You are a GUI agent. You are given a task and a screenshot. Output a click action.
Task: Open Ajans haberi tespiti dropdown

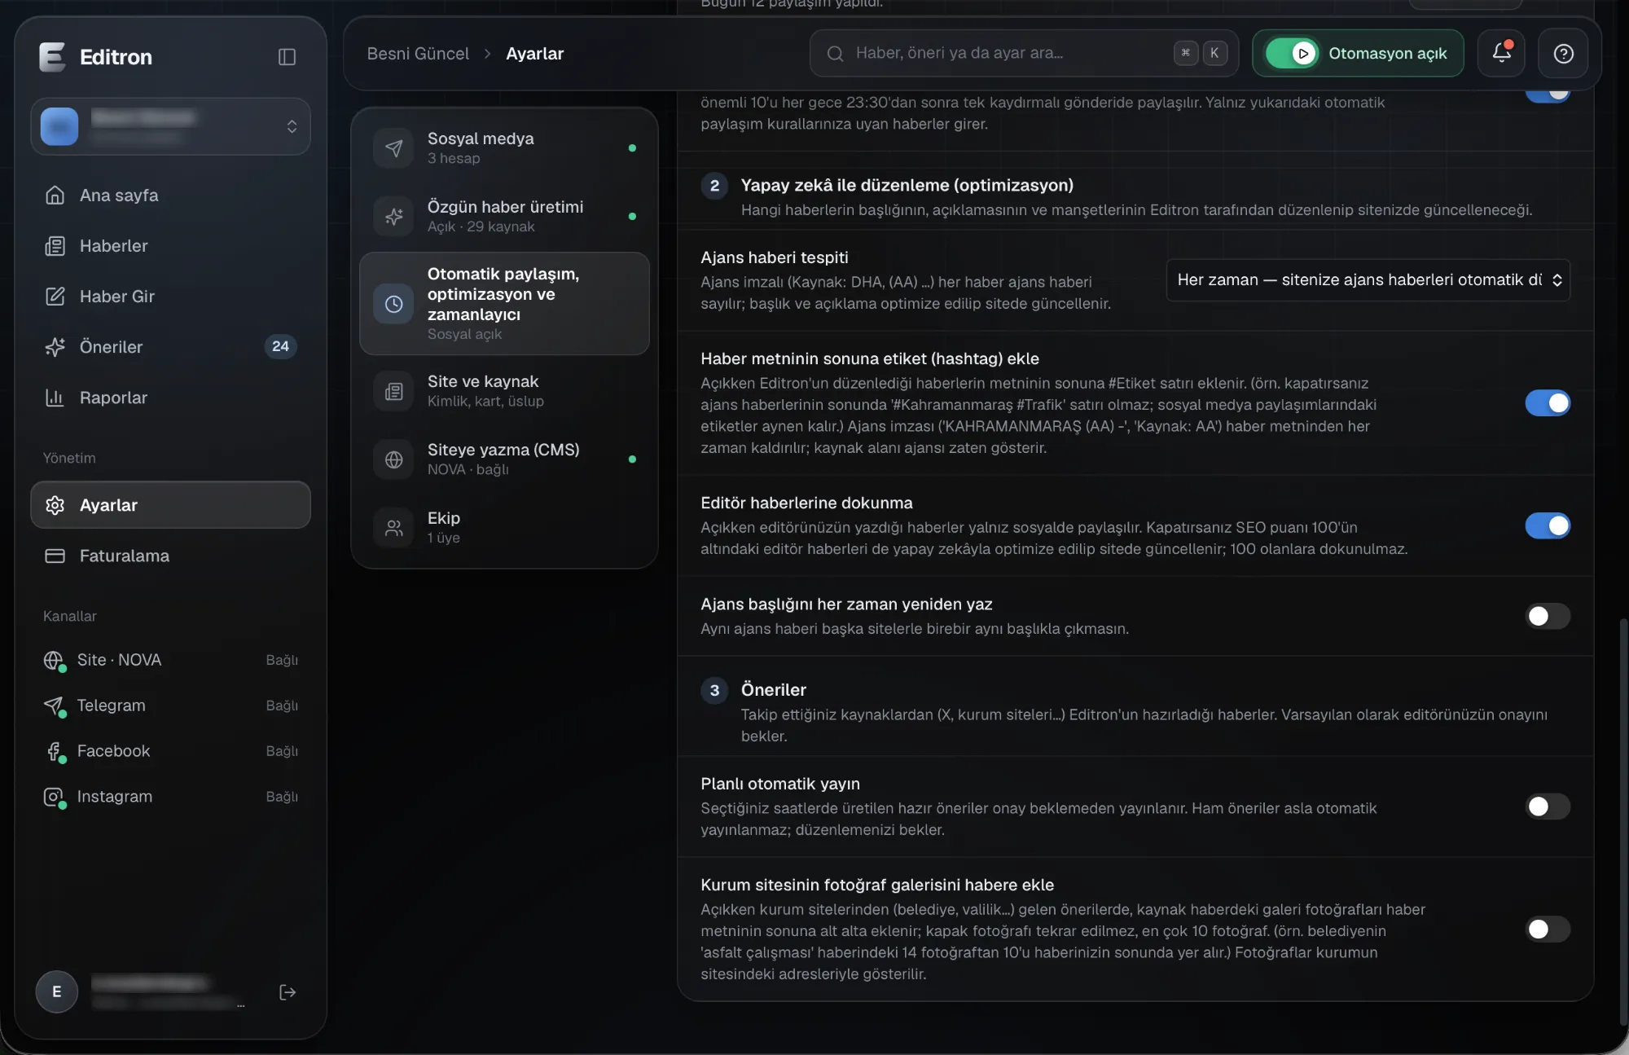pyautogui.click(x=1368, y=280)
